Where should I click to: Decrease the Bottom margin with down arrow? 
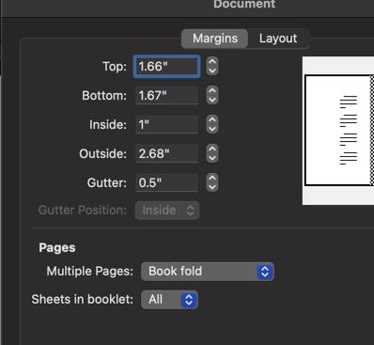tap(212, 100)
